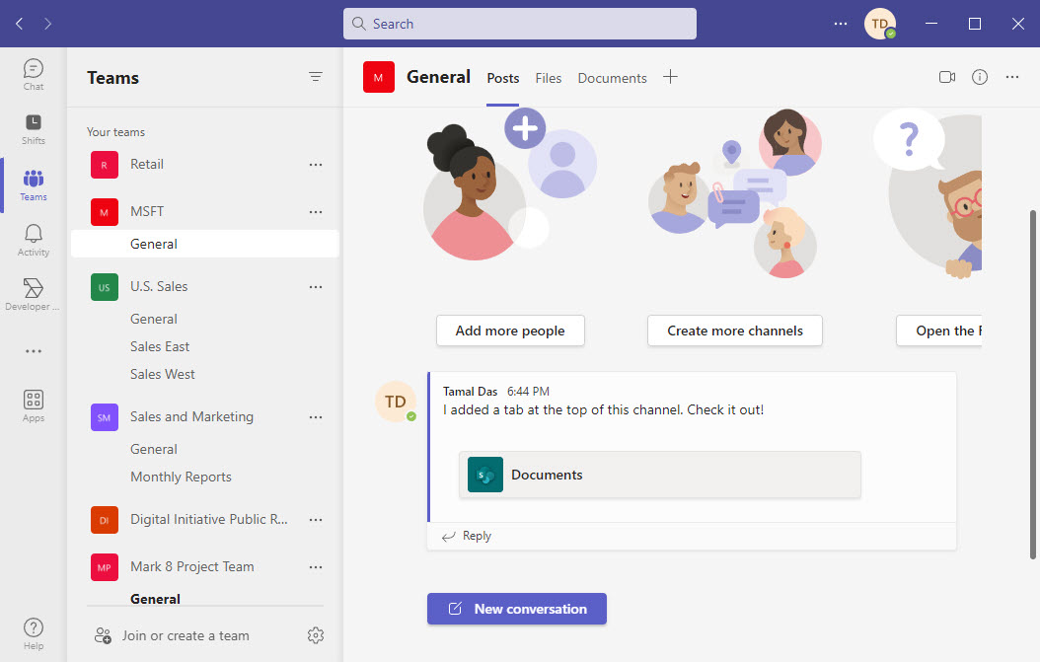Select the Retail team
1040x662 pixels.
click(147, 165)
